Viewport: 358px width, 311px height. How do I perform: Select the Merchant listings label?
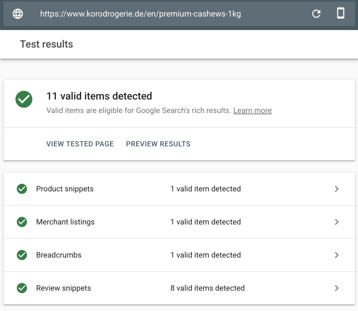click(65, 222)
